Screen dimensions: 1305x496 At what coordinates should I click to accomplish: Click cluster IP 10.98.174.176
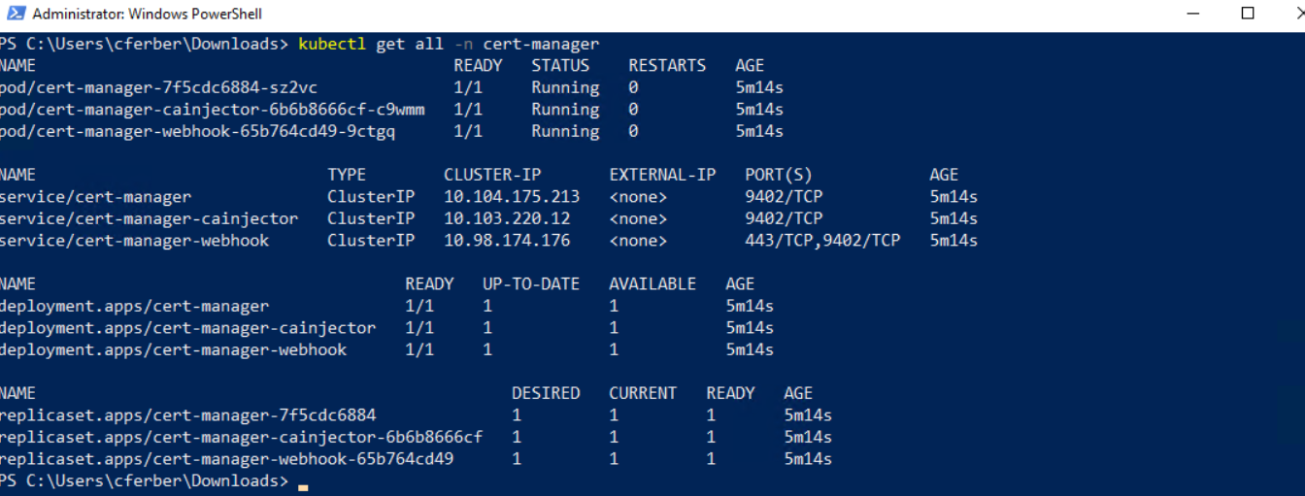point(507,240)
